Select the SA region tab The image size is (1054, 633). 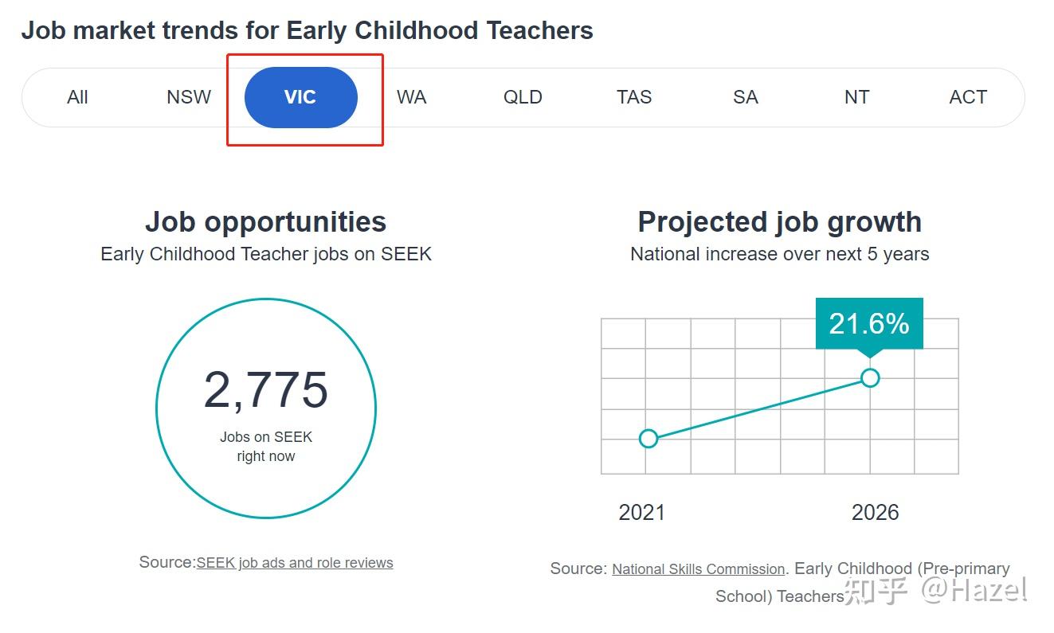746,97
